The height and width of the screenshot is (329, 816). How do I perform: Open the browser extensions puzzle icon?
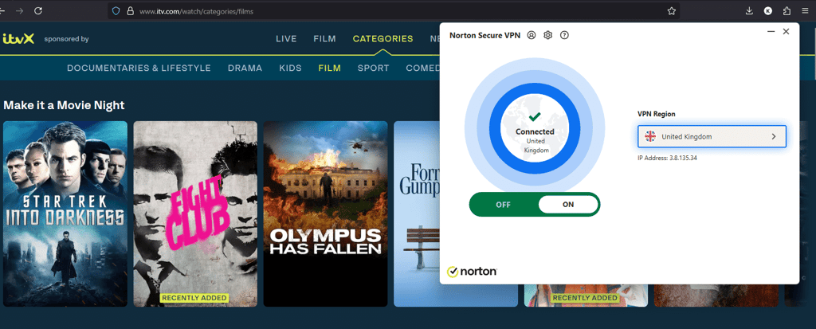pos(787,11)
